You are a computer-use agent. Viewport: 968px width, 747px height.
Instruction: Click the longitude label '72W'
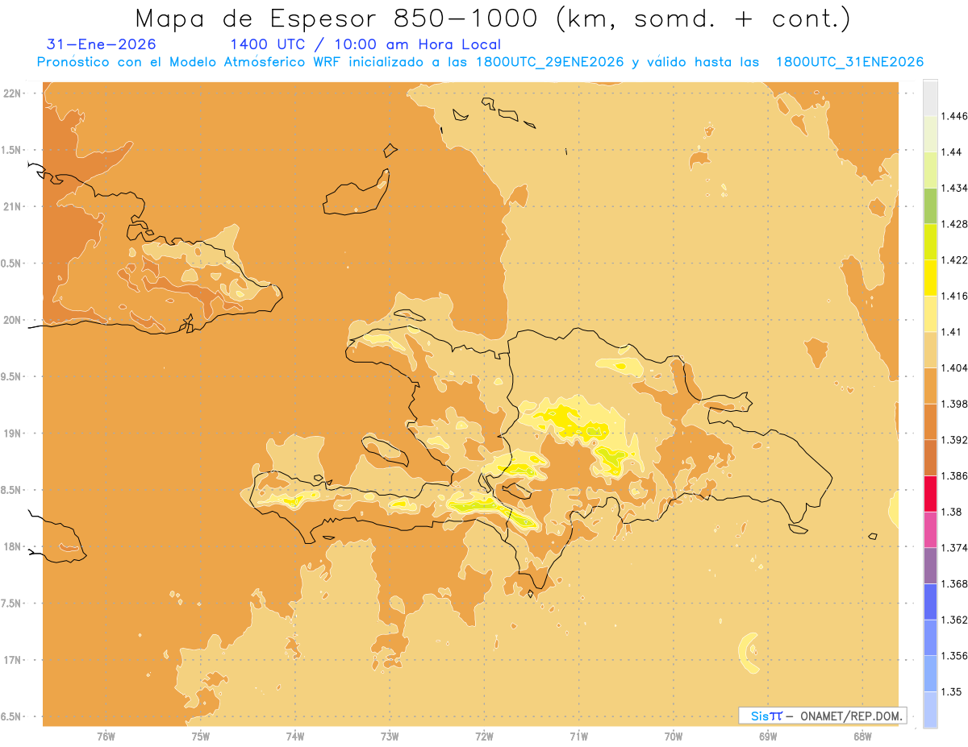pyautogui.click(x=484, y=736)
